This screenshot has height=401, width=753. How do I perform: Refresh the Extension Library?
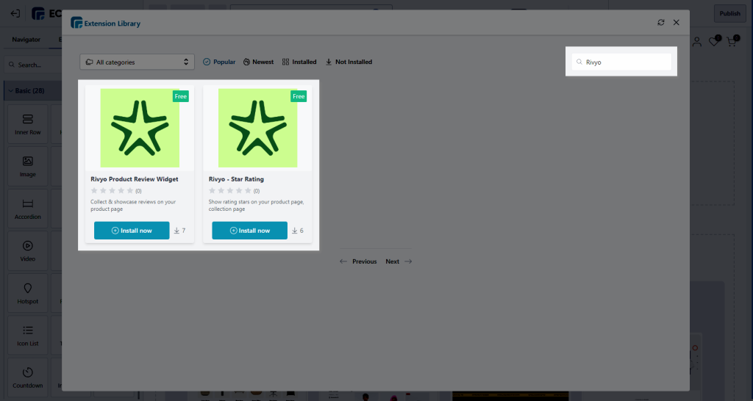pyautogui.click(x=661, y=23)
